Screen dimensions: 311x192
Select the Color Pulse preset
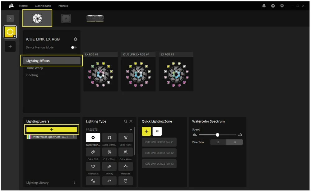pyautogui.click(x=125, y=138)
